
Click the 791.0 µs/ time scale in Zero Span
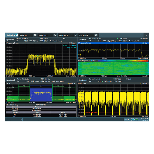[145, 116]
